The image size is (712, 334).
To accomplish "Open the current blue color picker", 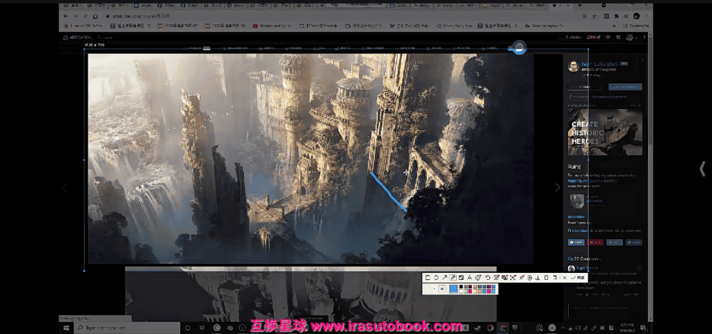I will pos(453,289).
